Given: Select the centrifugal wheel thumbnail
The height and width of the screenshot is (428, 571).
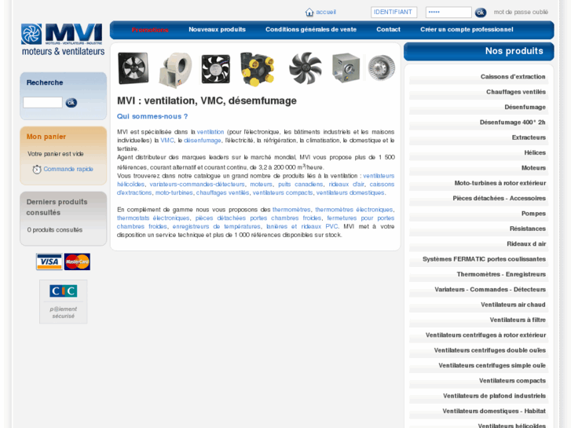Looking at the screenshot, I should point(381,68).
